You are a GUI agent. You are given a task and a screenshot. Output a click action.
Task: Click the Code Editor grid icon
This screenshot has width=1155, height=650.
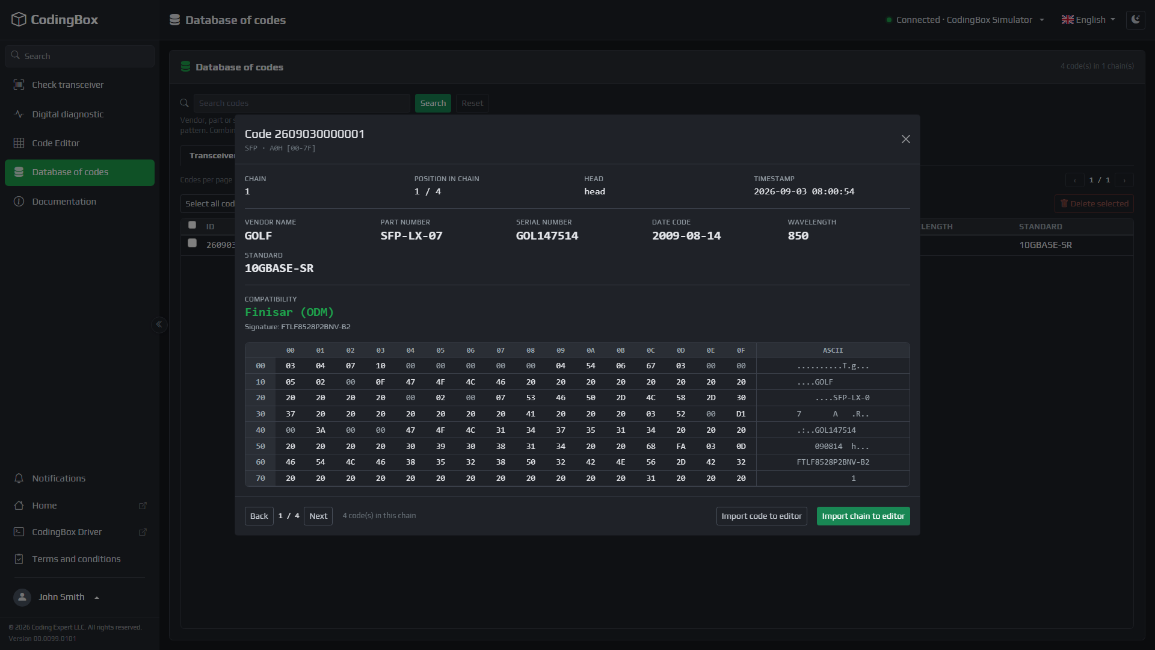[19, 143]
